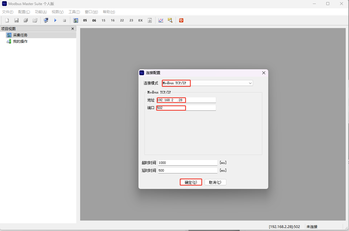The height and width of the screenshot is (231, 349).
Task: Click the message inspect envelope icon
Action: click(x=170, y=20)
